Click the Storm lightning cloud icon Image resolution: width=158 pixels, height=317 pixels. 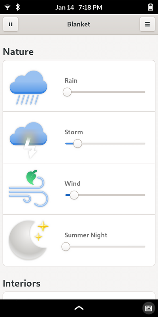point(28,140)
